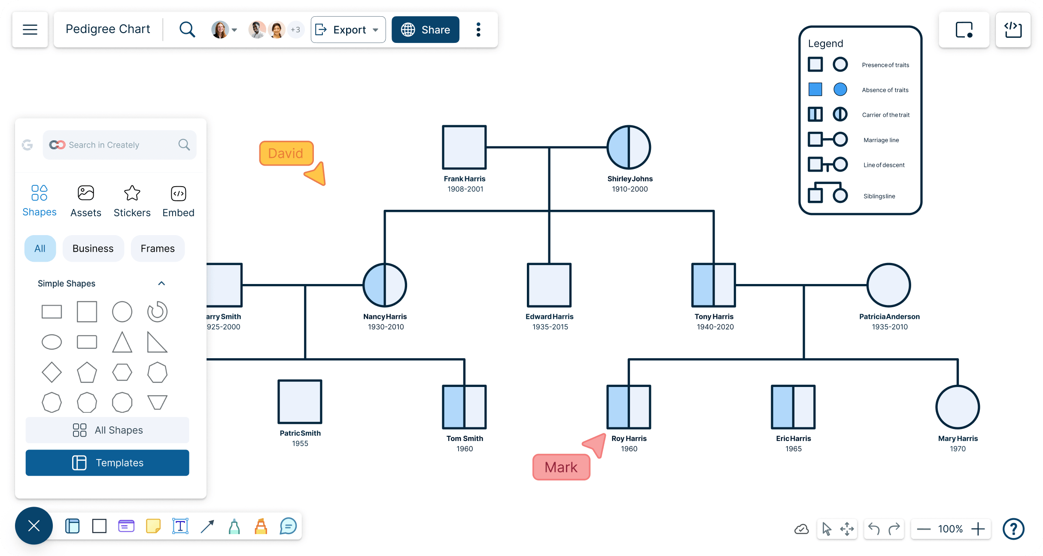The image size is (1043, 556).
Task: Open the hamburger main menu
Action: [30, 30]
